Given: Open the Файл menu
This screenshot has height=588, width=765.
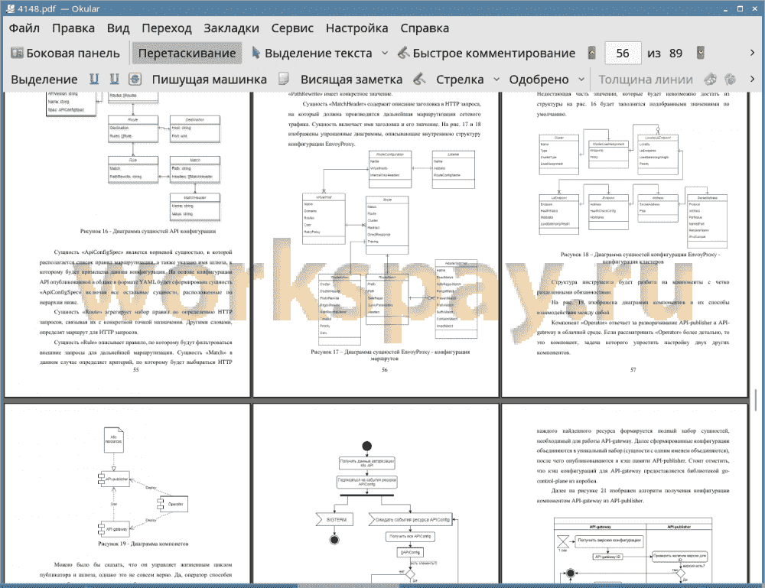Looking at the screenshot, I should pos(24,28).
